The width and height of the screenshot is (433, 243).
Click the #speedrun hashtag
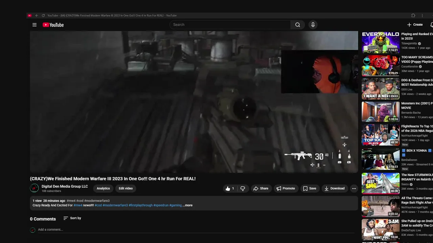click(161, 205)
